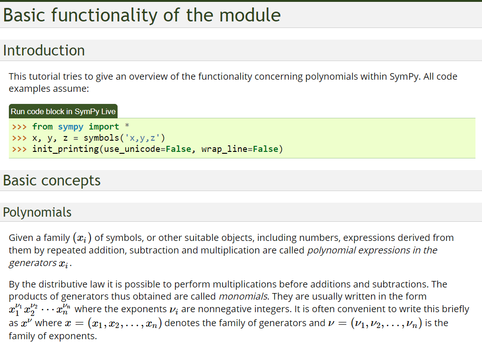Select the Introduction section heading
Image resolution: width=482 pixels, height=342 pixels.
[x=44, y=50]
